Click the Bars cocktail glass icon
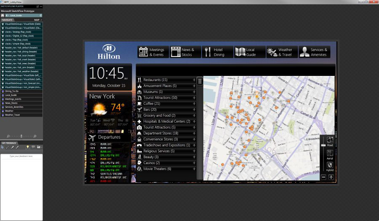The height and width of the screenshot is (221, 379). click(x=139, y=109)
